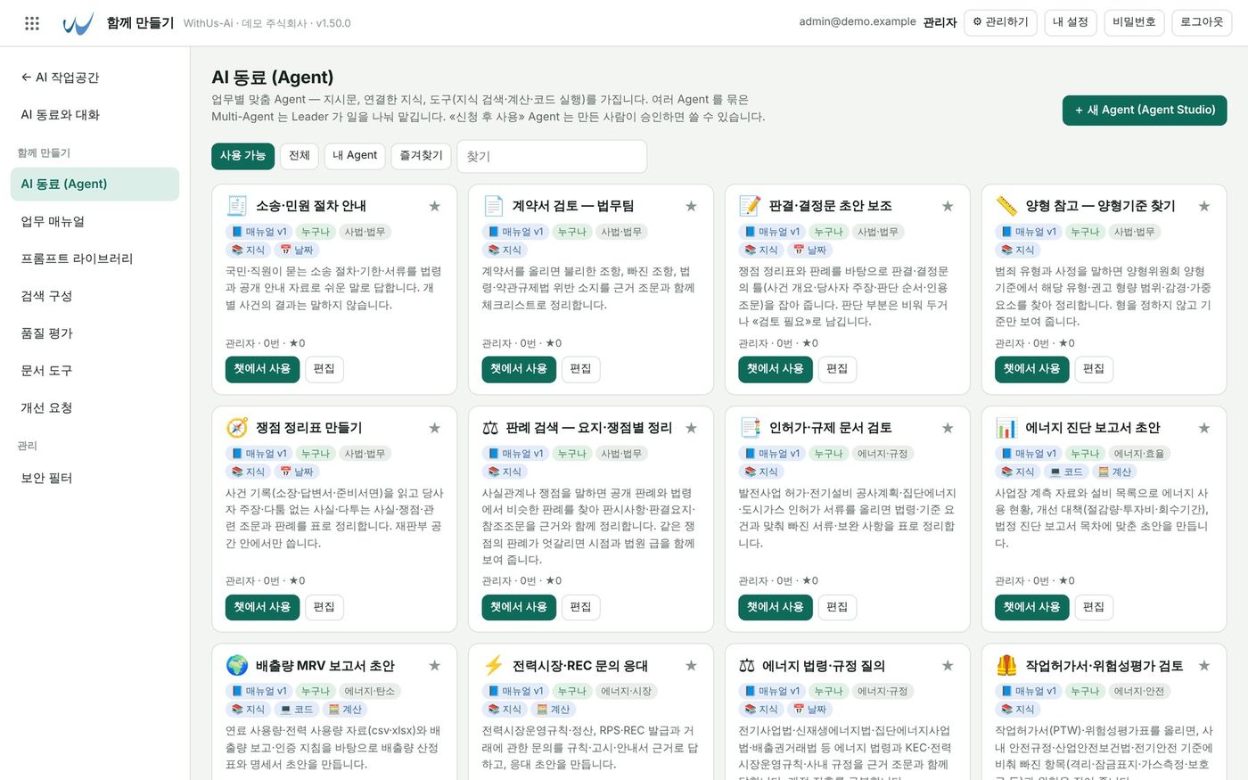Click the 양형 참고 ruler icon
This screenshot has width=1248, height=780.
[x=1006, y=206]
